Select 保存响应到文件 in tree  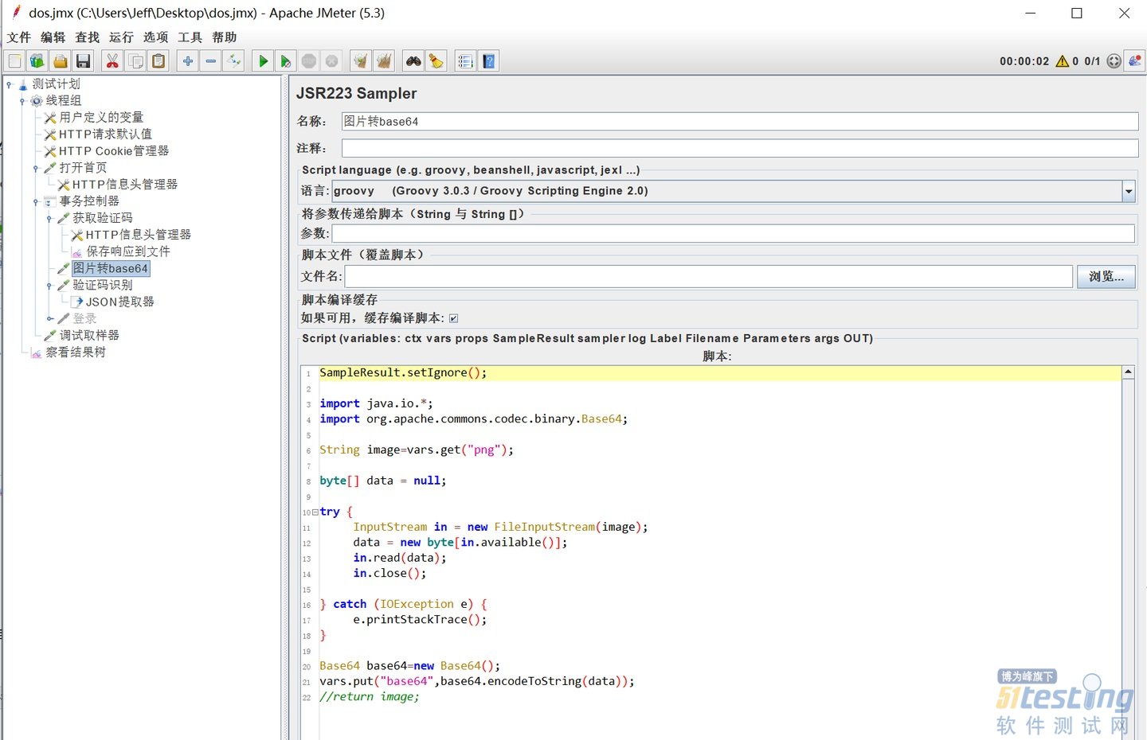pos(128,251)
